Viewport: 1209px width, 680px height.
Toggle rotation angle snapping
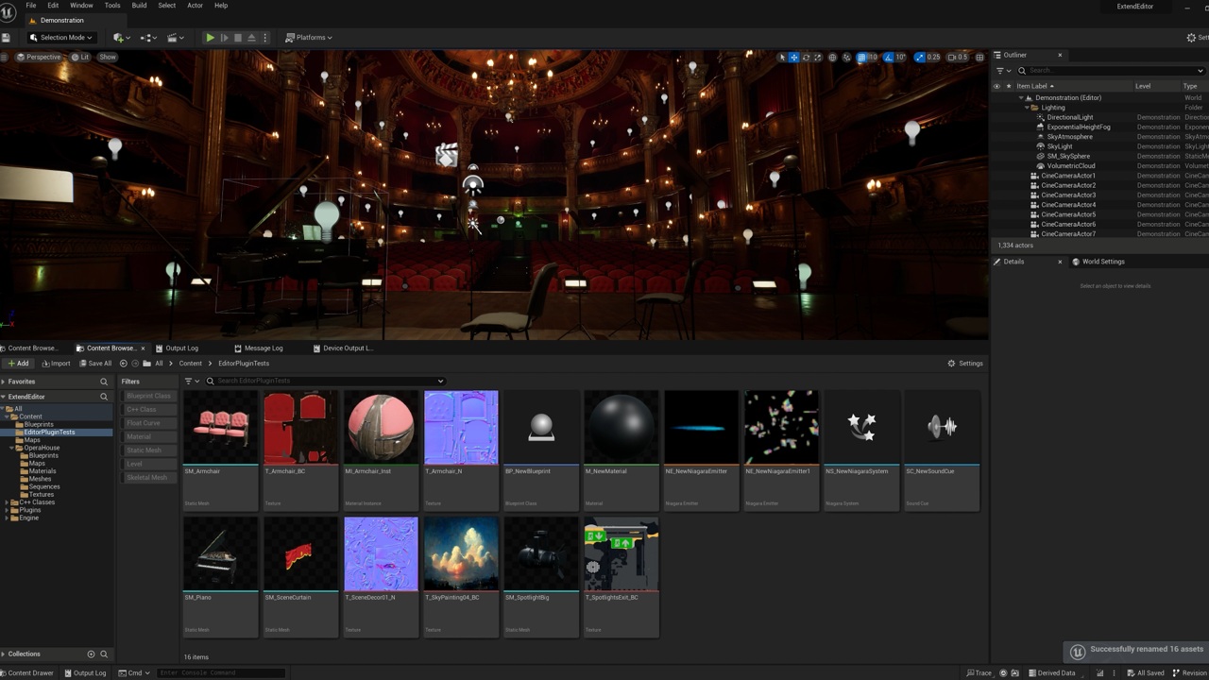point(889,57)
